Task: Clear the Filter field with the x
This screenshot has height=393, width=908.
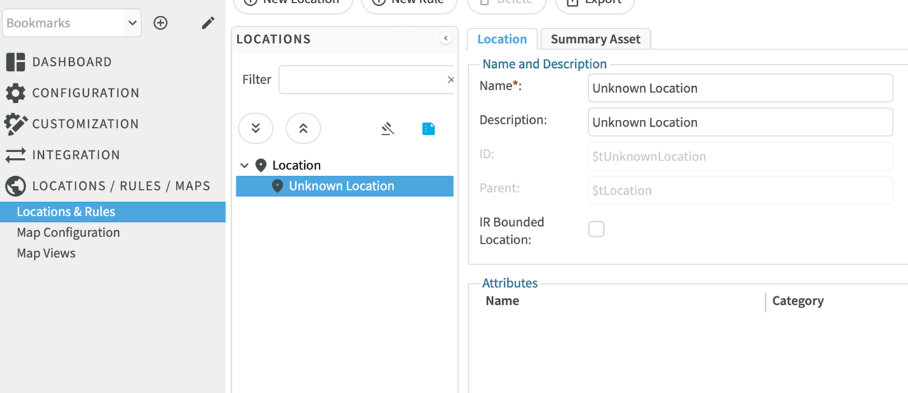Action: click(451, 80)
